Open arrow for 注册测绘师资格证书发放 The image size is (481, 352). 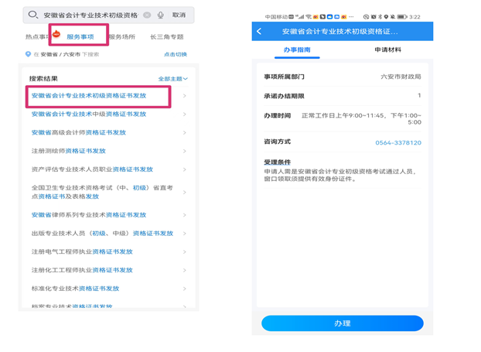(184, 151)
